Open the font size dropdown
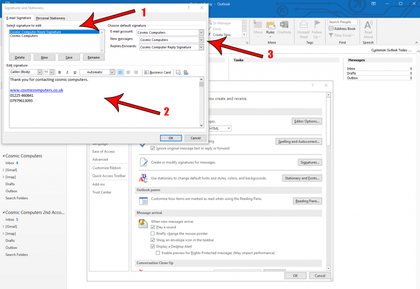This screenshot has width=420, height=289. pyautogui.click(x=51, y=72)
